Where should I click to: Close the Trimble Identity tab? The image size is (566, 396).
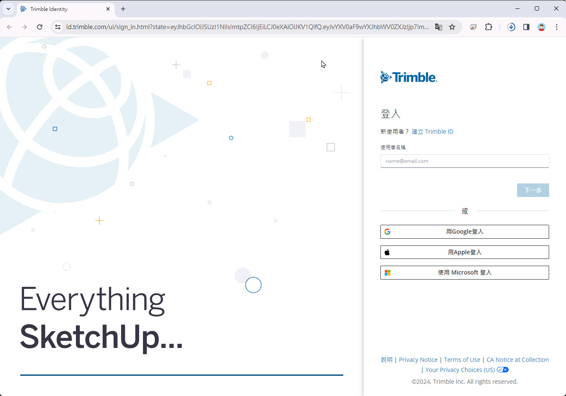click(x=108, y=9)
